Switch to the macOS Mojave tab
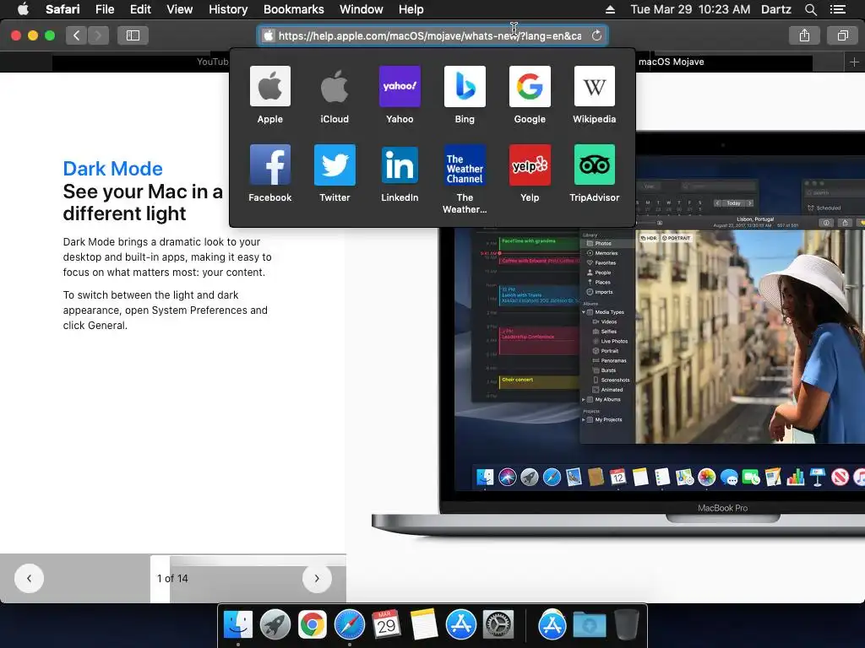 671,62
